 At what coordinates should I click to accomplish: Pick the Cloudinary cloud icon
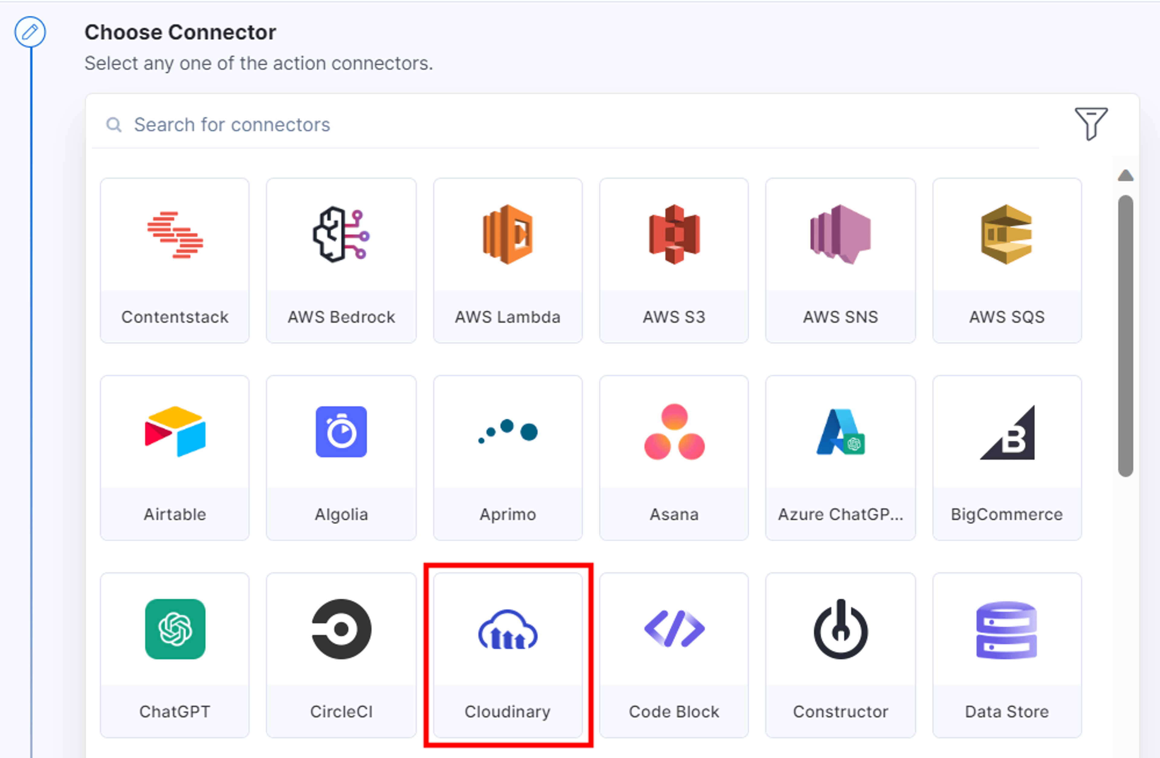pos(507,629)
